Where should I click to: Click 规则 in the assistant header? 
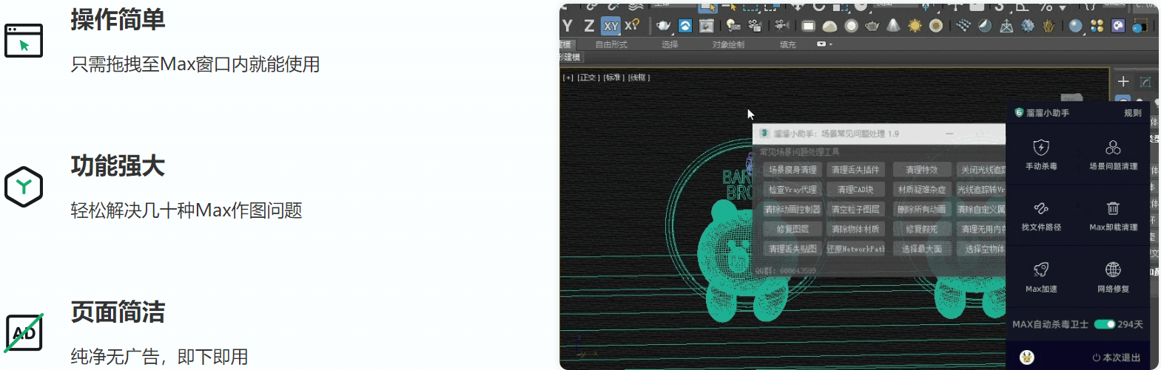click(x=1132, y=113)
